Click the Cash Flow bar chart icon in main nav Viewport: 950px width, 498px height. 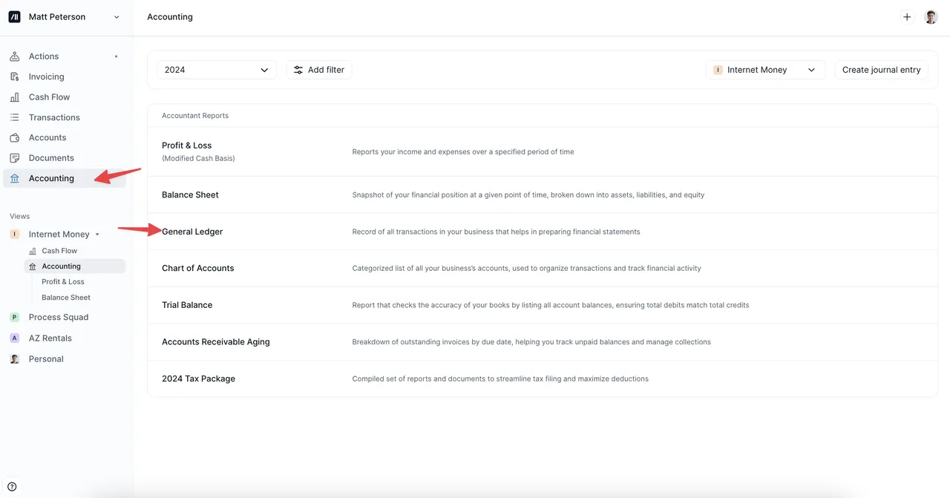click(x=15, y=97)
